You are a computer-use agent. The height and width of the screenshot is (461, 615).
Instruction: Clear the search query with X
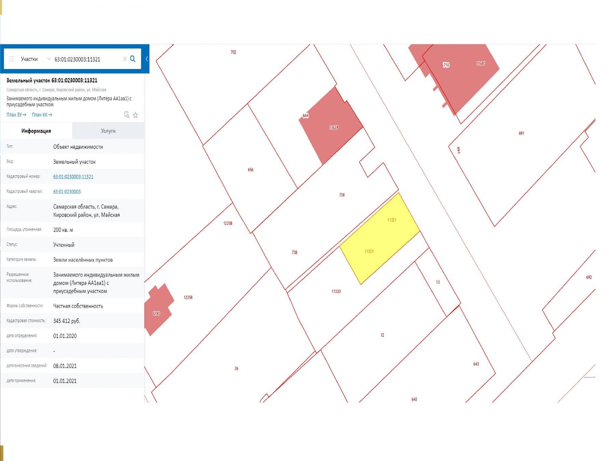point(125,59)
